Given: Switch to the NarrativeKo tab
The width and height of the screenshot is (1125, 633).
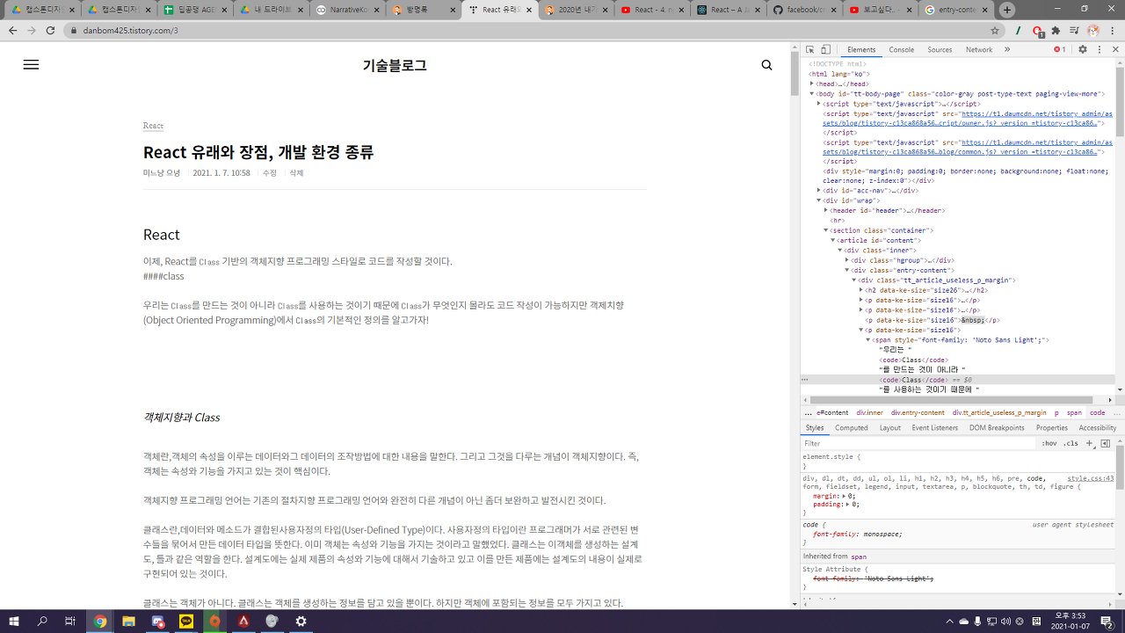Looking at the screenshot, I should (347, 11).
